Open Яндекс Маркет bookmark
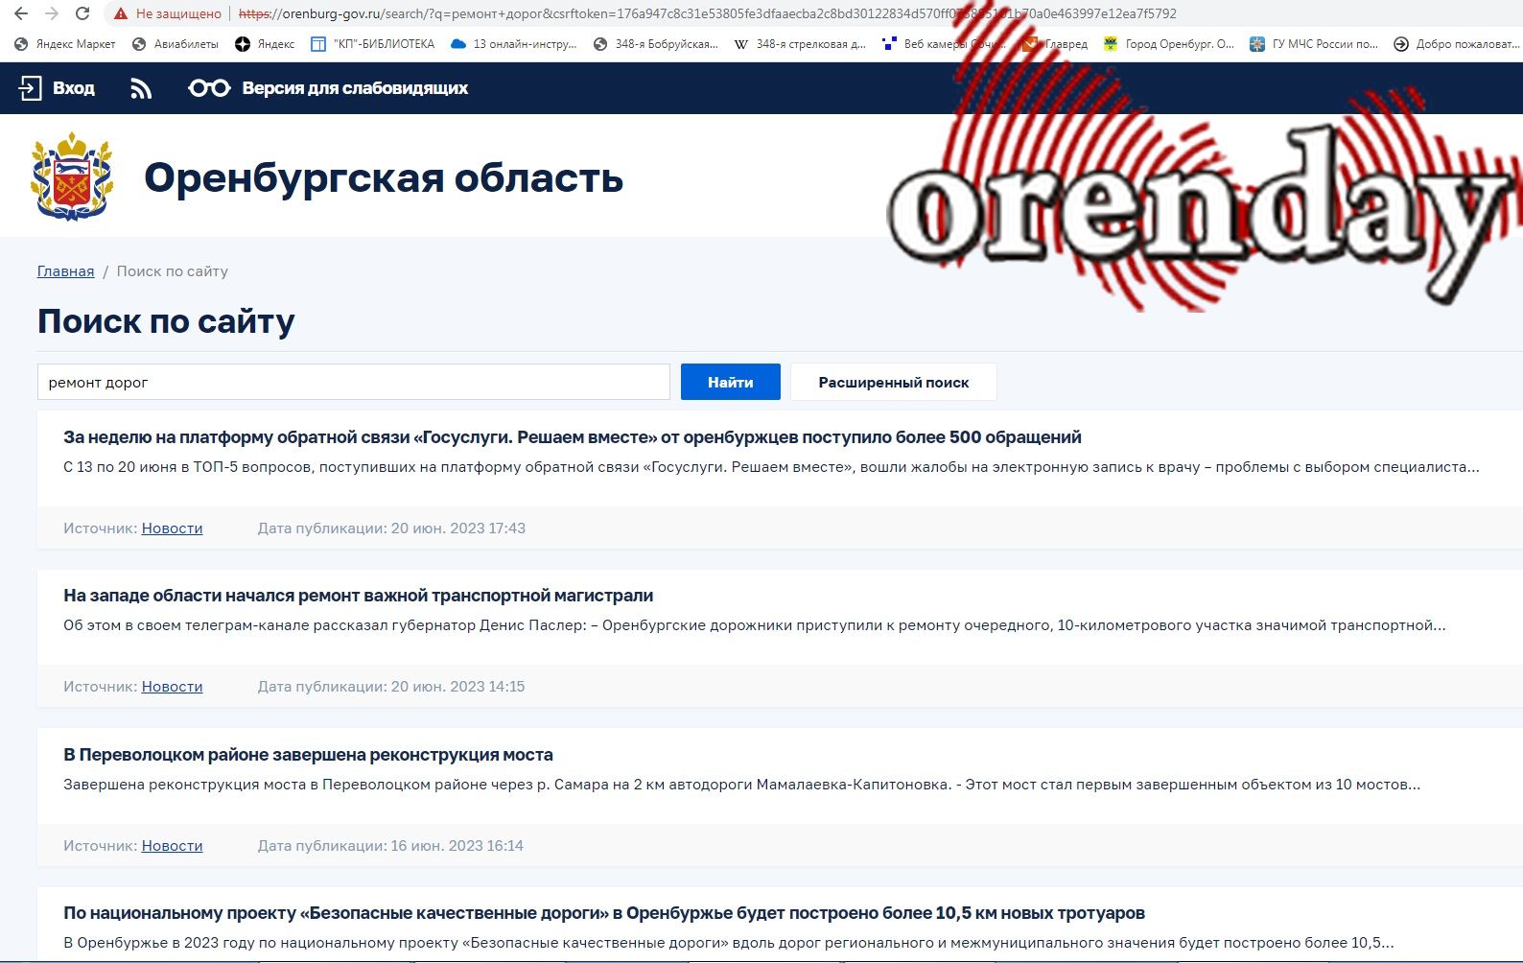The width and height of the screenshot is (1523, 963). [65, 44]
